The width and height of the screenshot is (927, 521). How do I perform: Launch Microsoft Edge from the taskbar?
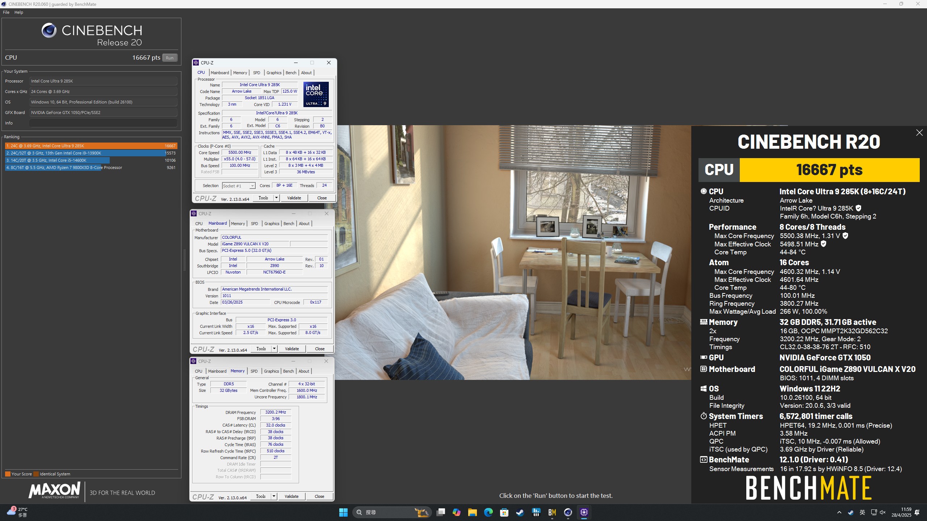[488, 512]
